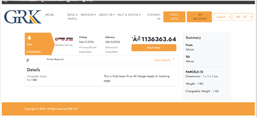Click the copyright footer text
257x117 pixels.
pos(51,109)
